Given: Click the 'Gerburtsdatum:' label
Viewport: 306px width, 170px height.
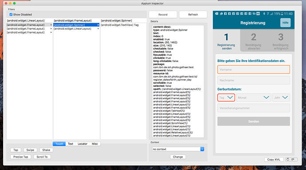Looking at the screenshot, I should tap(229, 89).
